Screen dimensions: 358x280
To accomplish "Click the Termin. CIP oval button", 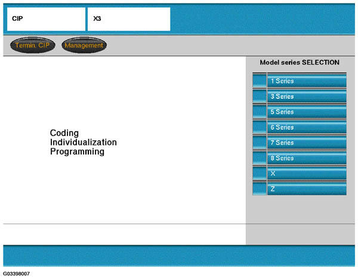I will [33, 45].
